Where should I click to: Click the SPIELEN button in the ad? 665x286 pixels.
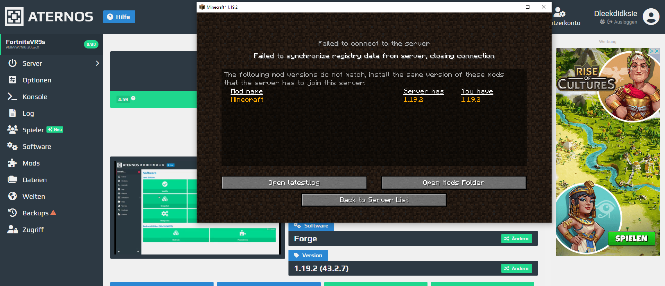631,239
